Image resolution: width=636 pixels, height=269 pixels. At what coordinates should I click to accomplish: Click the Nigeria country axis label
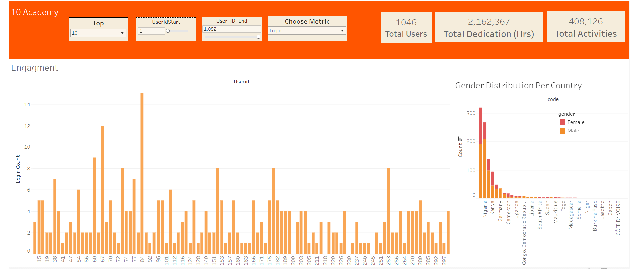point(485,209)
